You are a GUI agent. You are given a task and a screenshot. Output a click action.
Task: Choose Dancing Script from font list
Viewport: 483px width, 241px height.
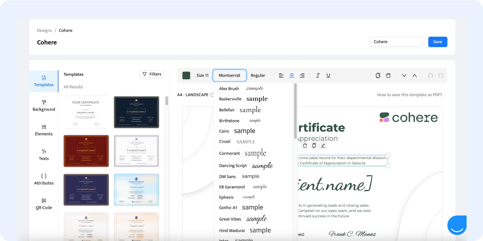(233, 166)
